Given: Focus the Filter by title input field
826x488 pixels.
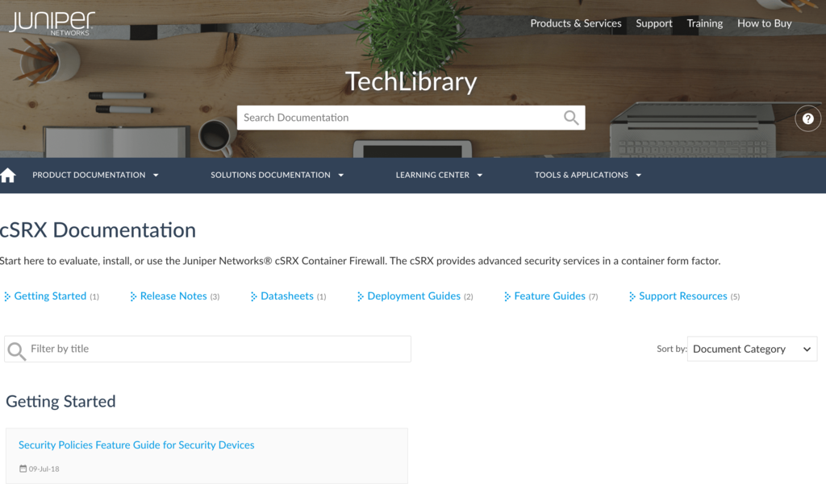Looking at the screenshot, I should [x=207, y=349].
